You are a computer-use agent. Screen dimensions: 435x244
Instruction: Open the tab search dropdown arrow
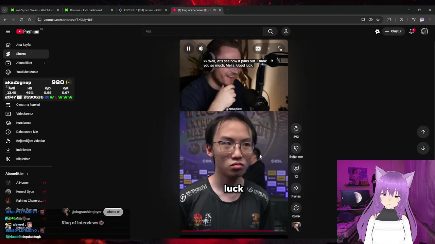(4, 10)
